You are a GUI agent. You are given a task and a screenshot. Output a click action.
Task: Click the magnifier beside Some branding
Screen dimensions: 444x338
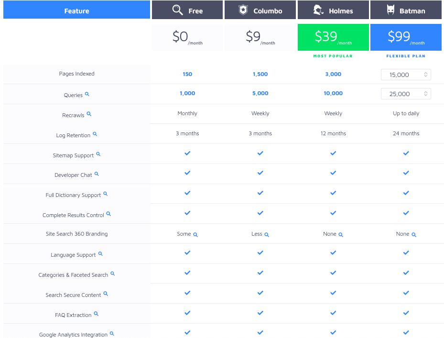click(x=195, y=235)
